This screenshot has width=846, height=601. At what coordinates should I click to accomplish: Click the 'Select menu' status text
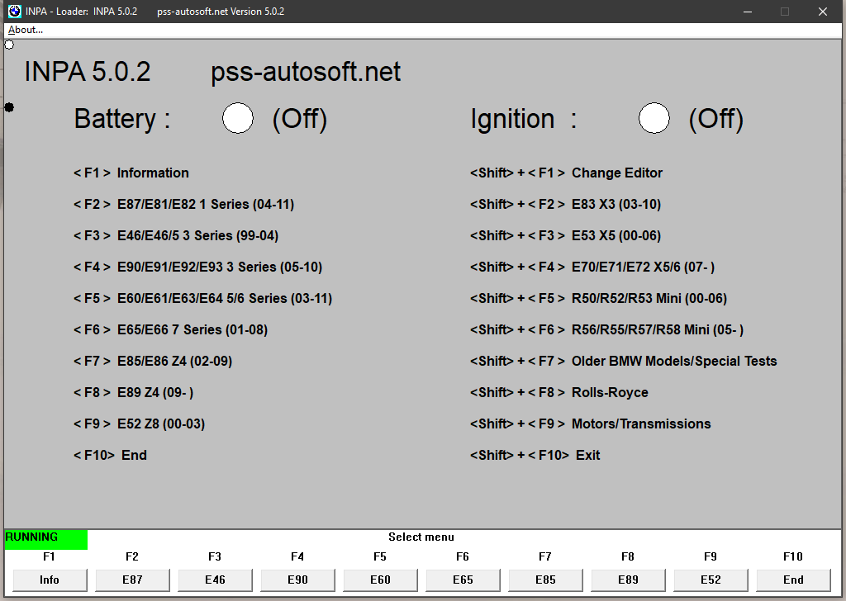(421, 537)
